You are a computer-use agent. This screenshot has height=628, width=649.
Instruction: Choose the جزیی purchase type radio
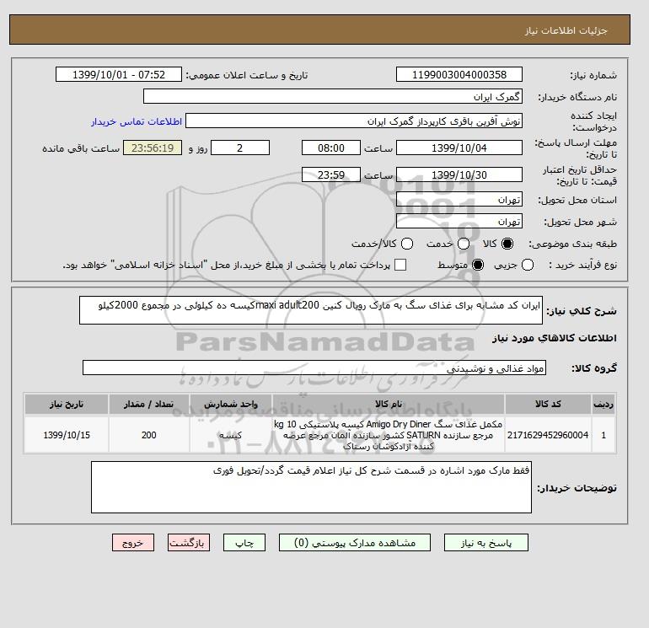click(x=528, y=265)
